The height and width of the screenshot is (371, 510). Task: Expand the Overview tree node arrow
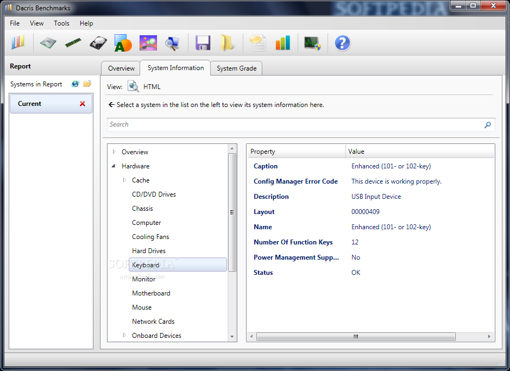(114, 152)
